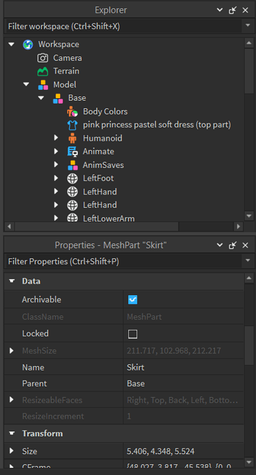Click the AnimSaves model icon

pyautogui.click(x=73, y=165)
